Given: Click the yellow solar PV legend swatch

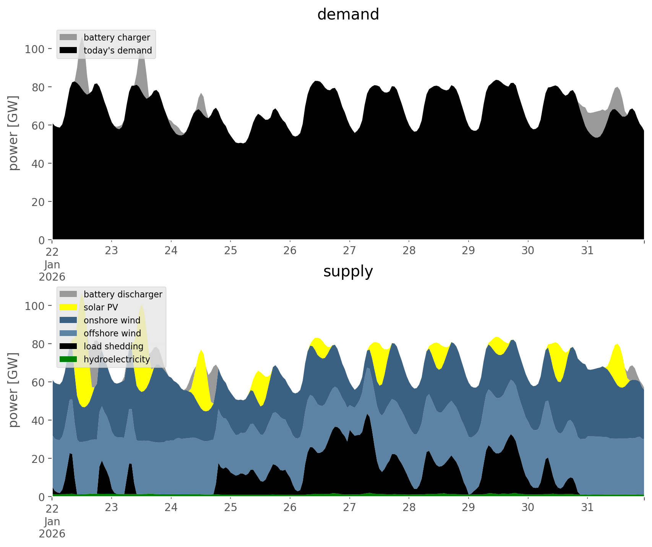Looking at the screenshot, I should tap(68, 307).
